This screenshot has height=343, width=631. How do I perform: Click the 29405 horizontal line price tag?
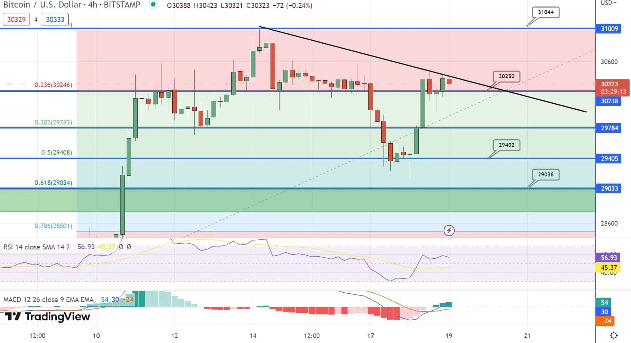coord(609,159)
